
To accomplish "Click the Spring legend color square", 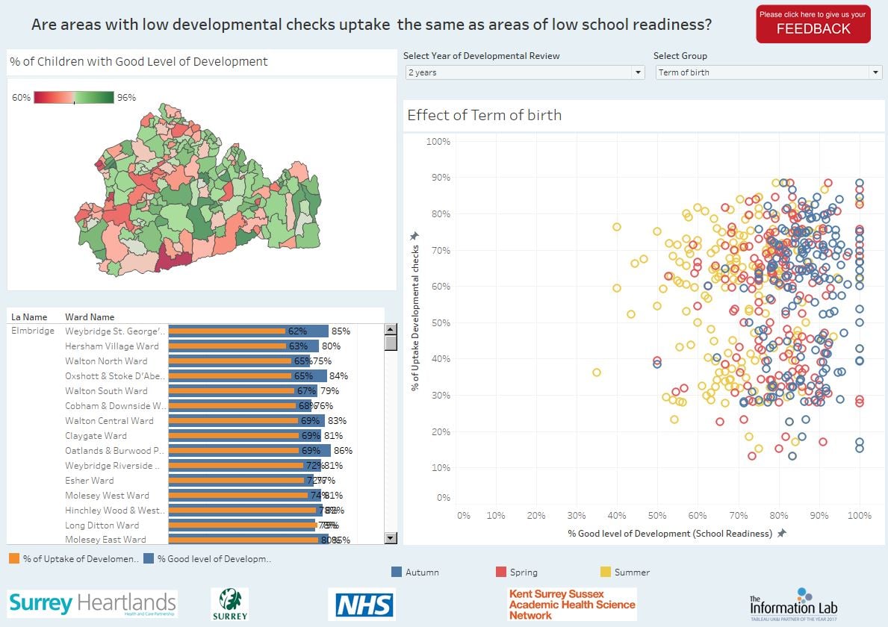I will 500,572.
